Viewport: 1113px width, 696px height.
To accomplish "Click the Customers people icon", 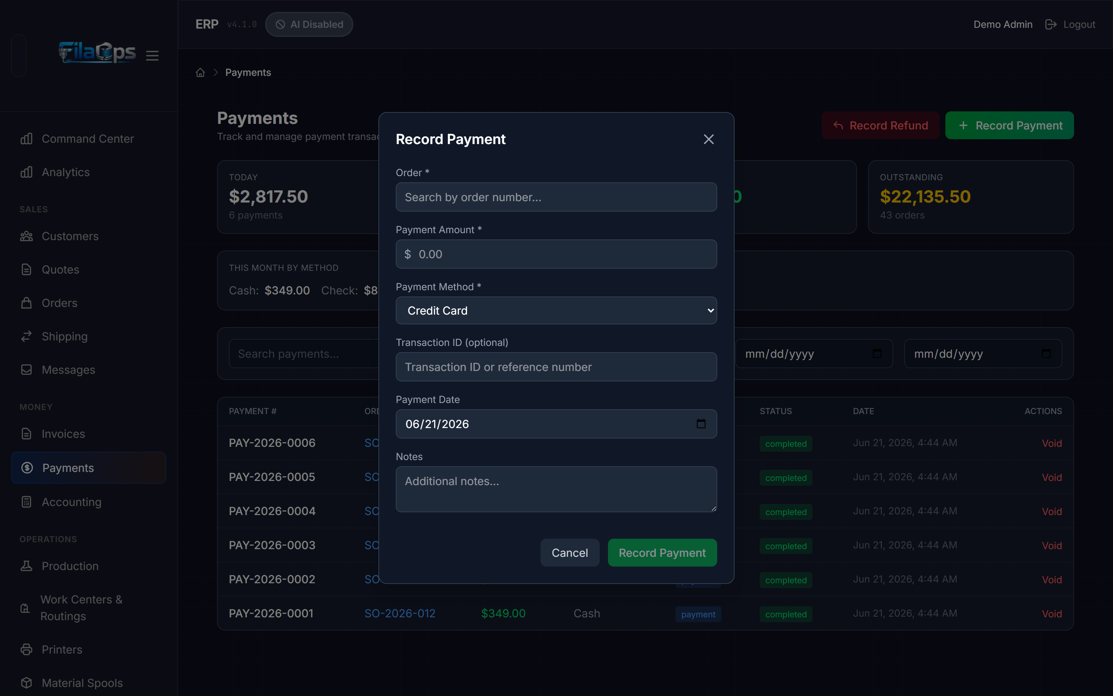I will 27,236.
